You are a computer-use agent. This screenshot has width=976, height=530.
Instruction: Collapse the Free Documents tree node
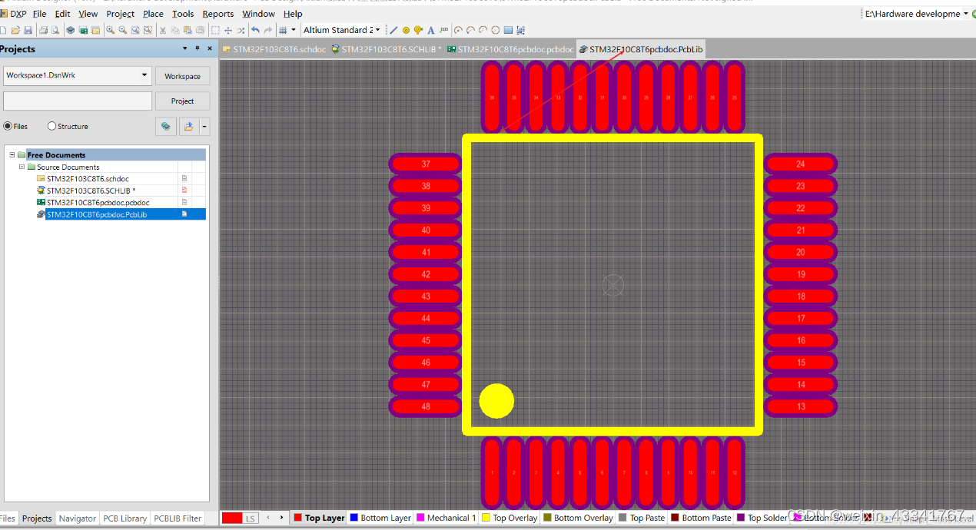[12, 155]
